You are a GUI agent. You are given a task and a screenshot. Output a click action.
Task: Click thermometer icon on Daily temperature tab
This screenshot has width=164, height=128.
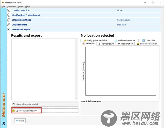[x=116, y=40]
